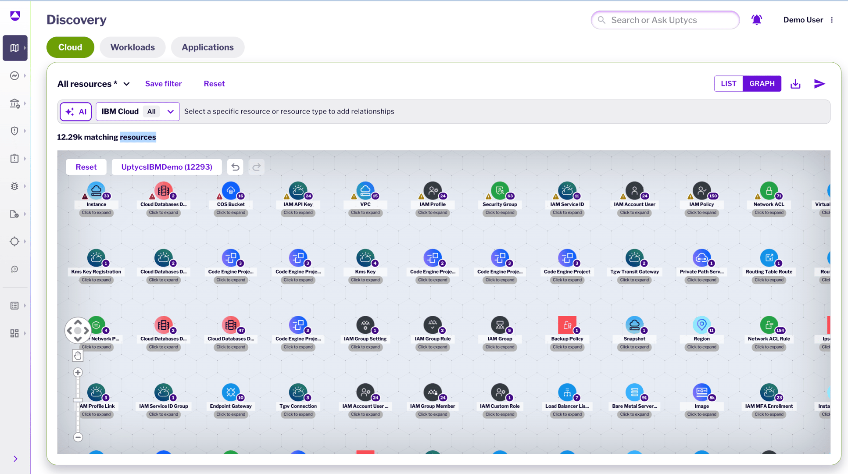Image resolution: width=848 pixels, height=474 pixels.
Task: Keep GRAPH view mode selected
Action: [x=762, y=83]
